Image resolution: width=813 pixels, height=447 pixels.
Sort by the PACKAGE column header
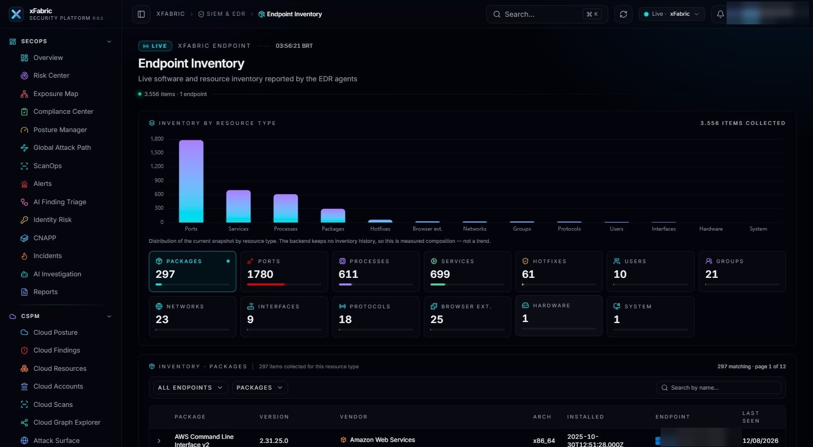(190, 417)
